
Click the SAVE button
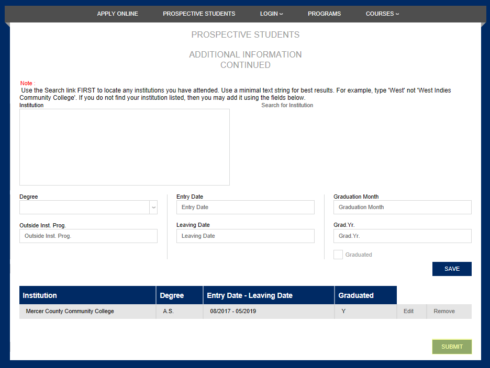pos(451,269)
